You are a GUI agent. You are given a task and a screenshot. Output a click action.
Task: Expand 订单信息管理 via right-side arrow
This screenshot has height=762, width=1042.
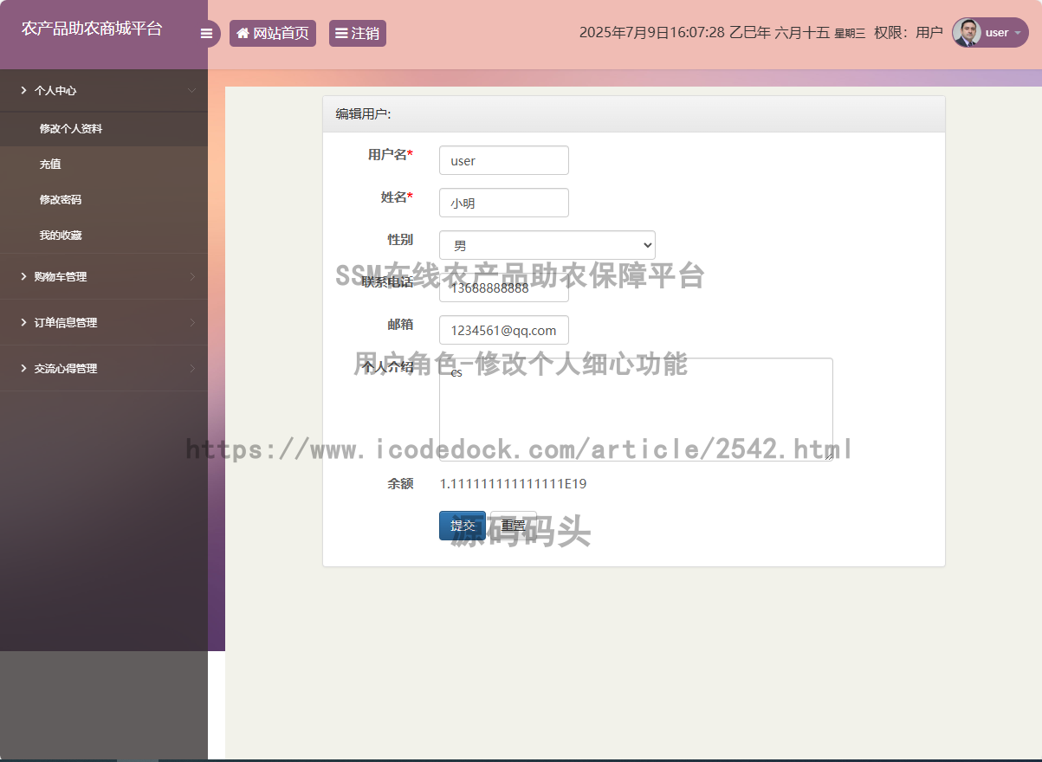[x=191, y=322]
